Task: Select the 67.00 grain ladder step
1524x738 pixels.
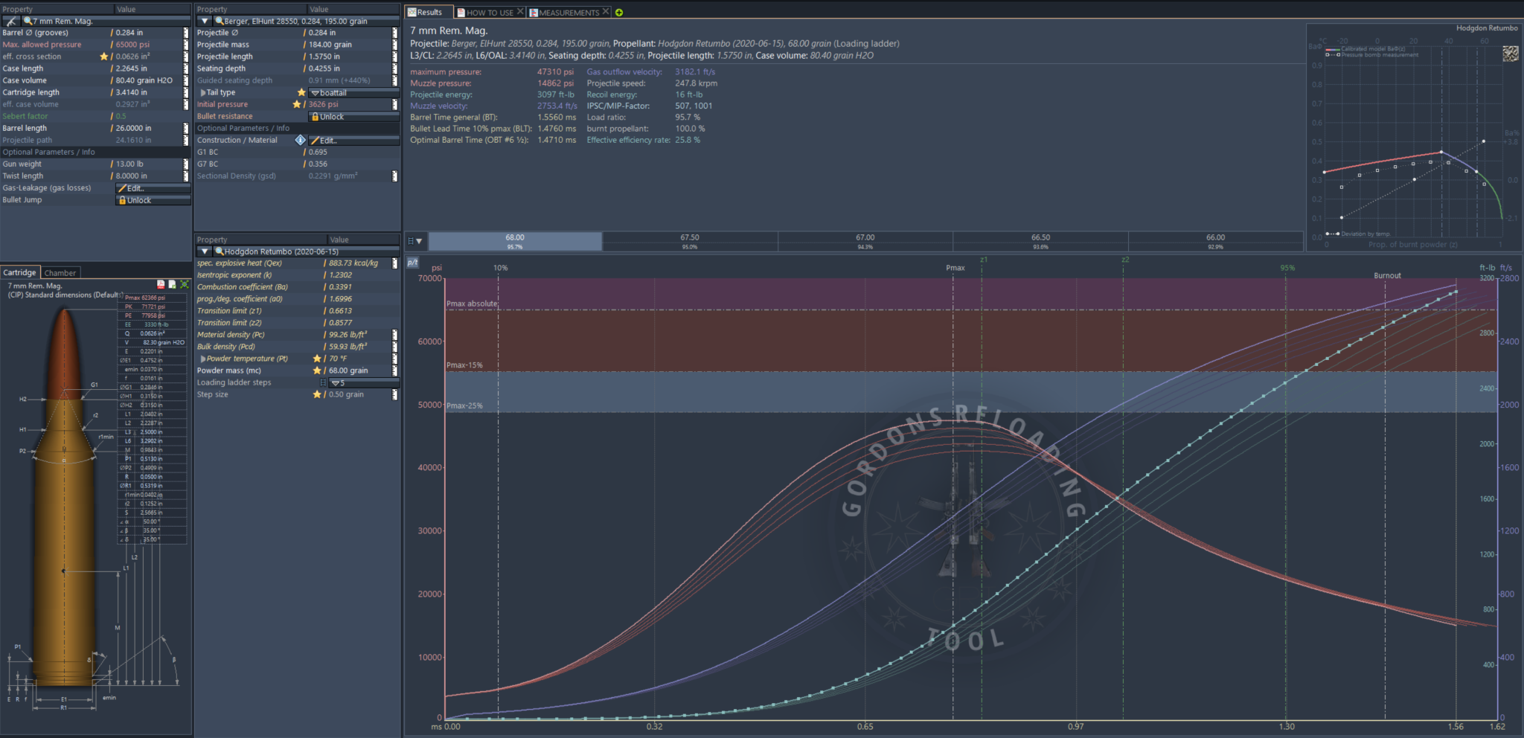Action: (x=865, y=240)
